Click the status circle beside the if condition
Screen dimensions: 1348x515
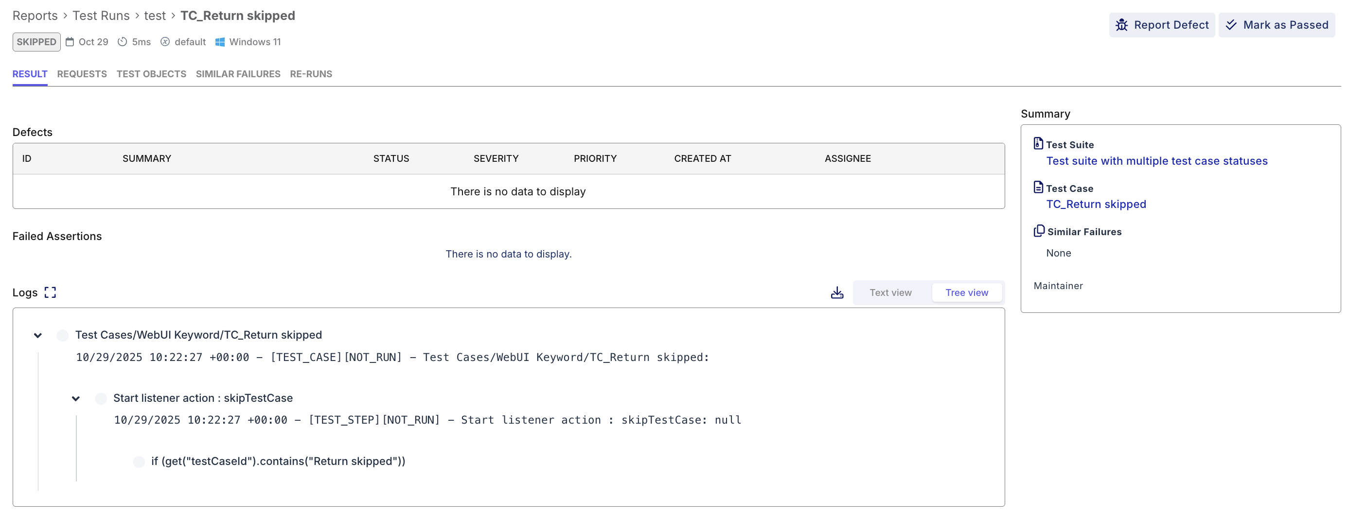(x=138, y=462)
